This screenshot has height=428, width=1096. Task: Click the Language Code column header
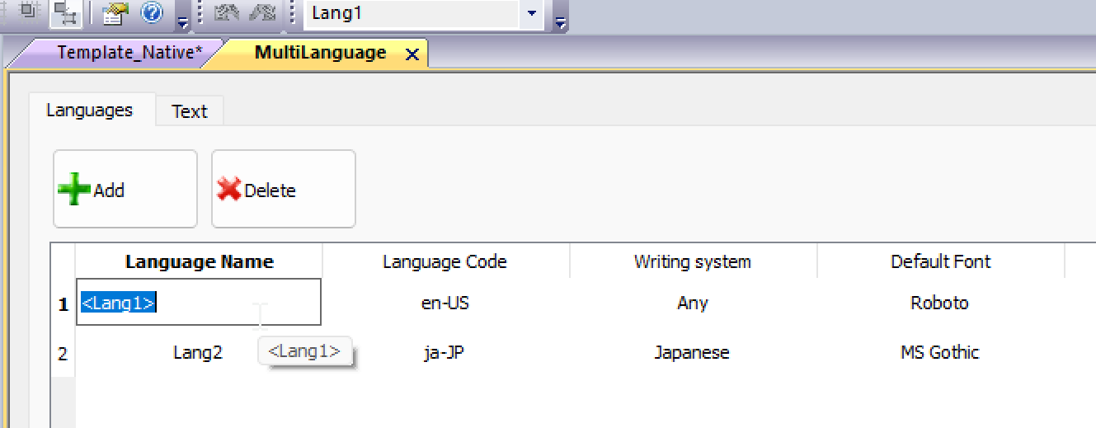(445, 262)
